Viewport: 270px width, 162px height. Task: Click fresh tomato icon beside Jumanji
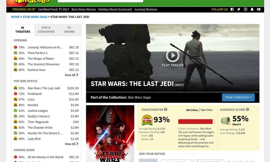point(15,47)
